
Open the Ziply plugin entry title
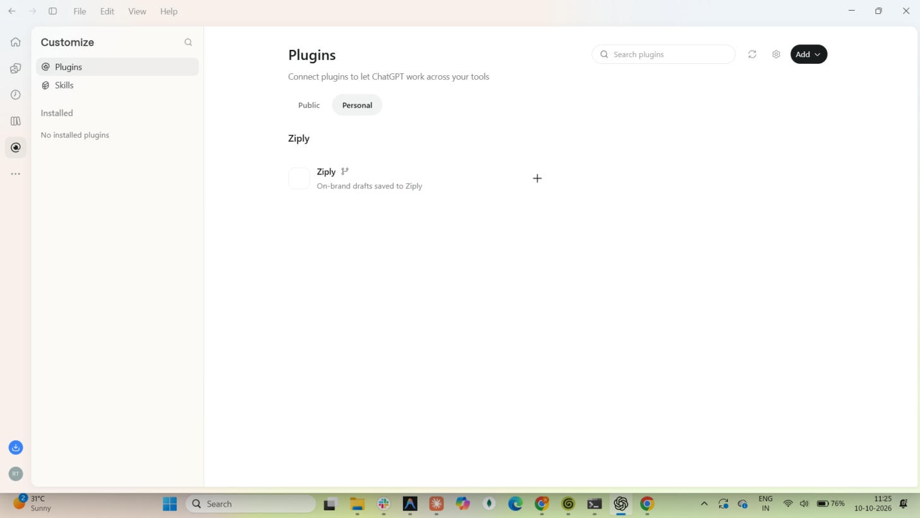point(326,172)
